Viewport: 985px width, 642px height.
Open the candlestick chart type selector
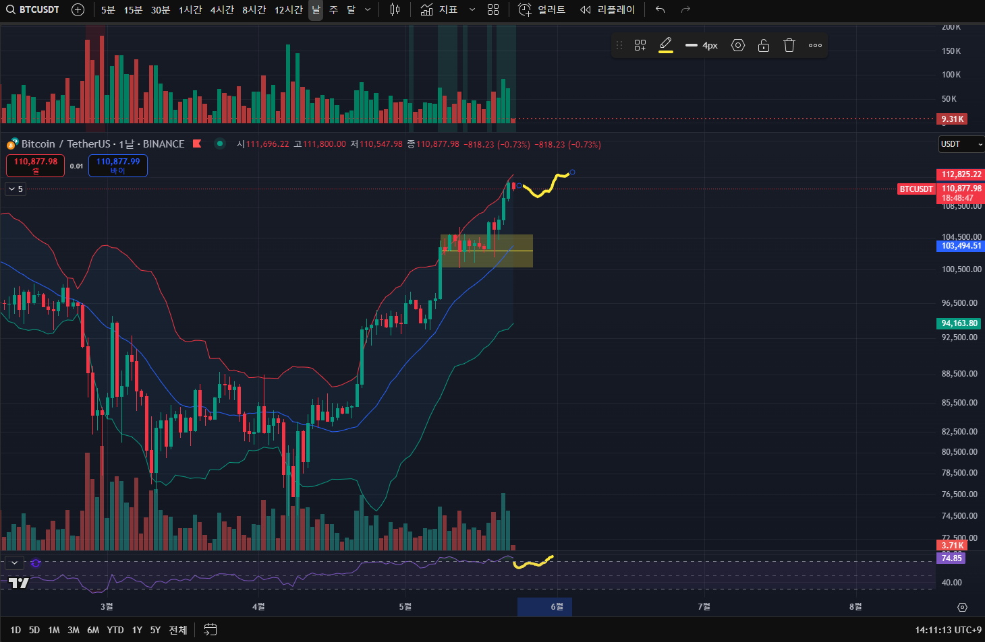(395, 9)
